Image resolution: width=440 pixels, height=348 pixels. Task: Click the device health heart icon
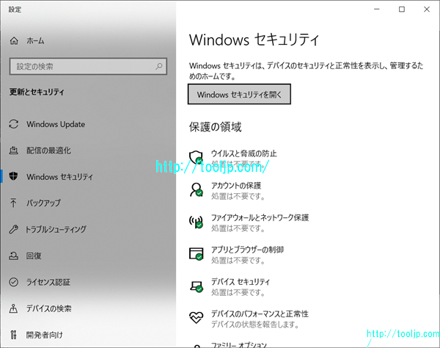click(196, 318)
